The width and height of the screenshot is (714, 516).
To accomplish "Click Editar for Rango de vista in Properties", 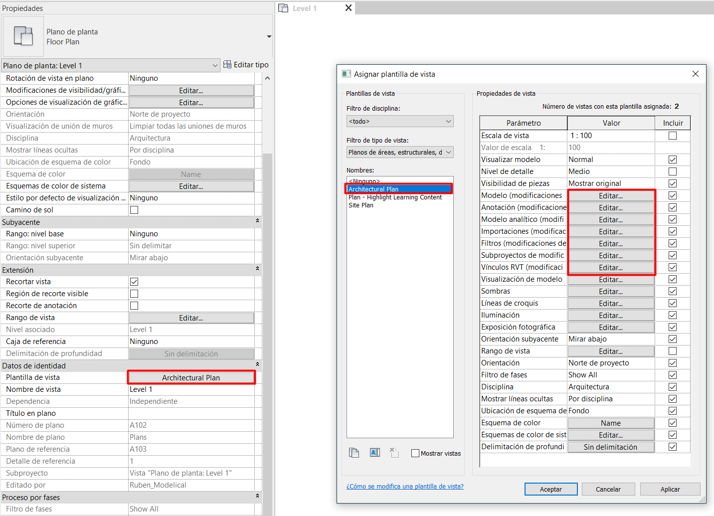I will pos(191,318).
